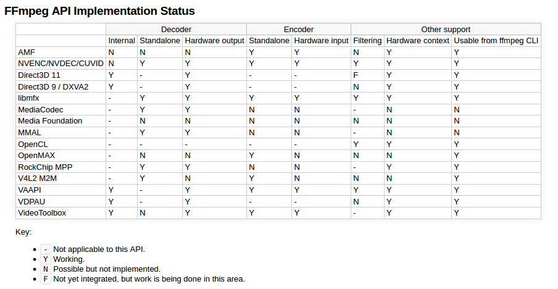Click the "Hardware context" column header
This screenshot has height=289, width=558.
click(x=417, y=41)
